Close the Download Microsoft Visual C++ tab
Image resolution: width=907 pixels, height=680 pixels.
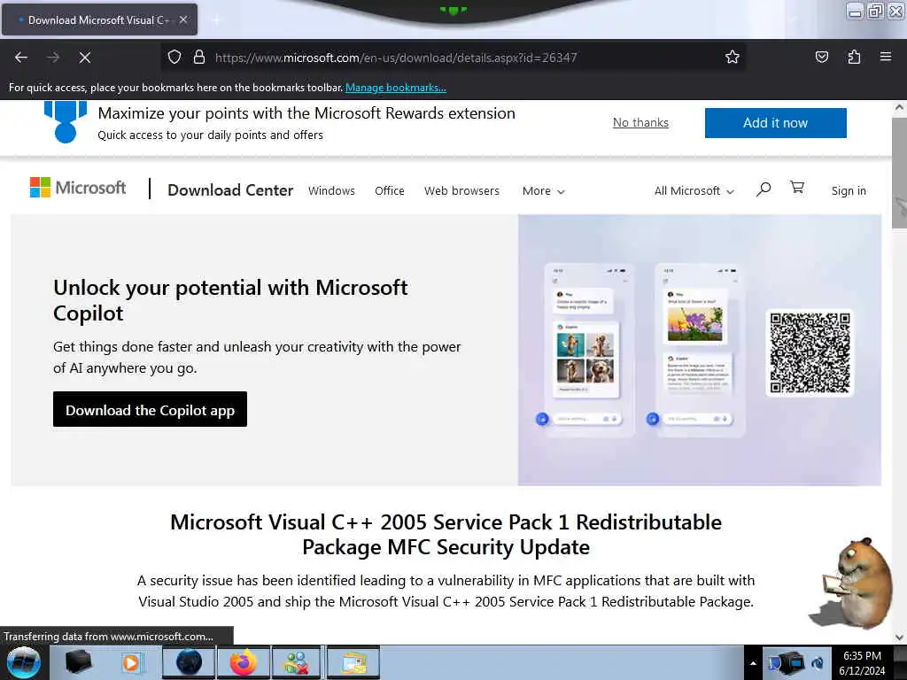(x=183, y=19)
